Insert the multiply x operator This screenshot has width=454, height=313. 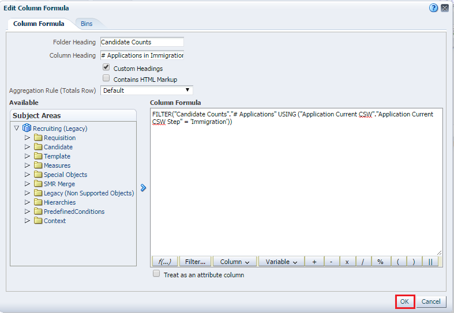347,262
